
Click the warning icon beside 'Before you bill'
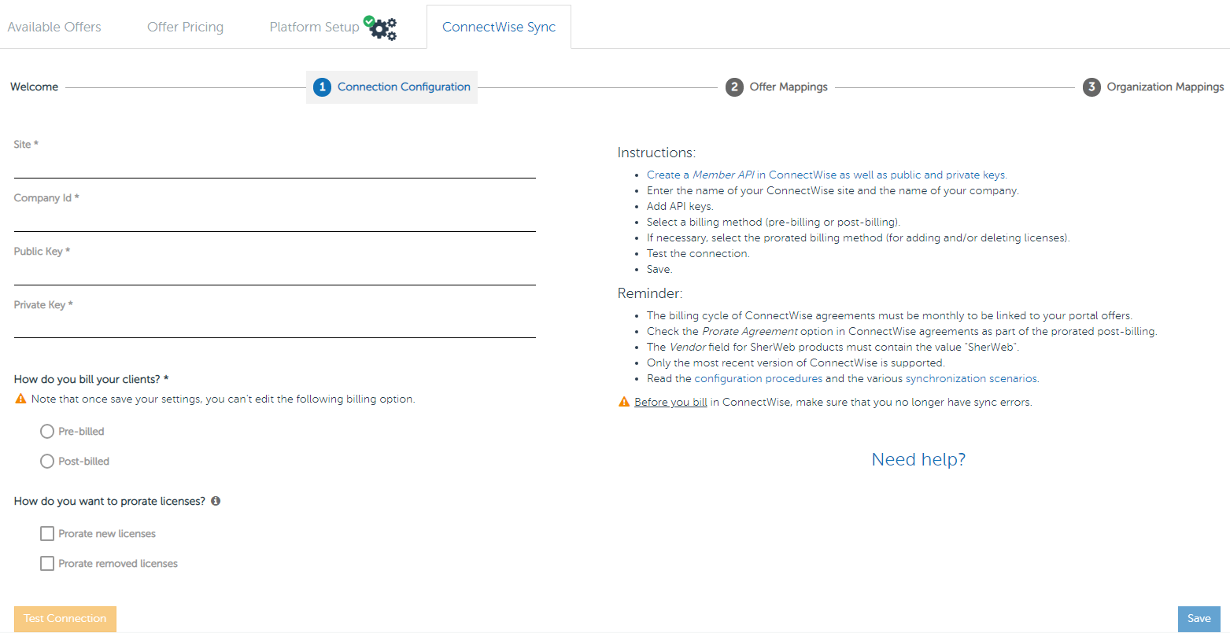click(622, 402)
